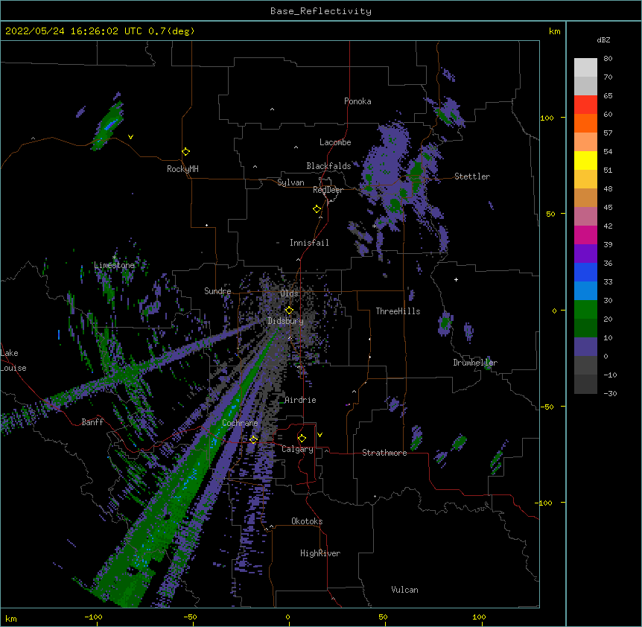Click the Olds city label
642x627 pixels.
pyautogui.click(x=289, y=293)
